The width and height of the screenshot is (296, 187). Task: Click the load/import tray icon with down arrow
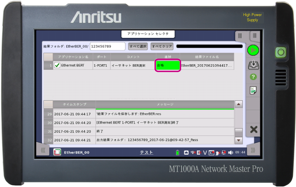click(x=253, y=65)
